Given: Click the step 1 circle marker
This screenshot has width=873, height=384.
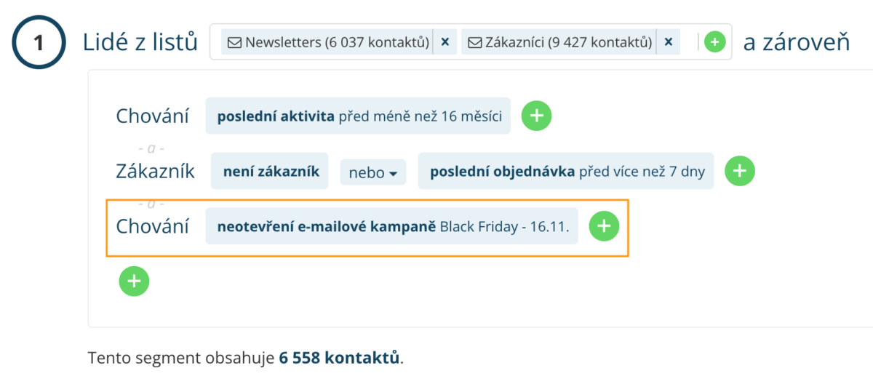Looking at the screenshot, I should pos(39,42).
